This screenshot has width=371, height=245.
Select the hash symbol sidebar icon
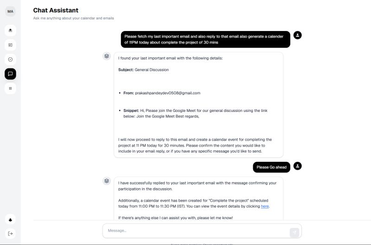[x=10, y=88]
